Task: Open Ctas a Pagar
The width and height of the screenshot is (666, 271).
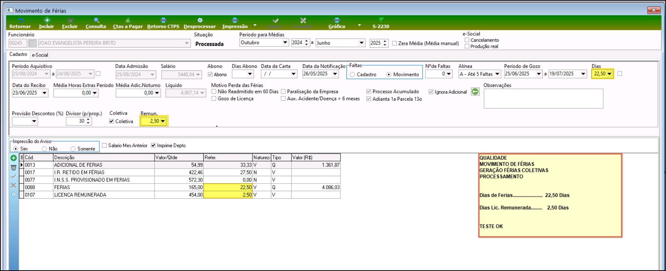Action: 128,23
